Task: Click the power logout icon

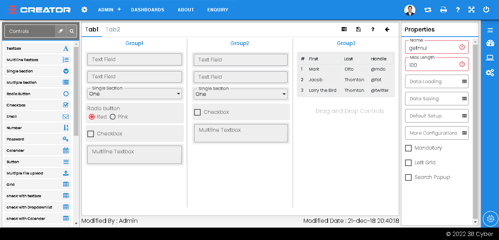Action: [x=486, y=10]
